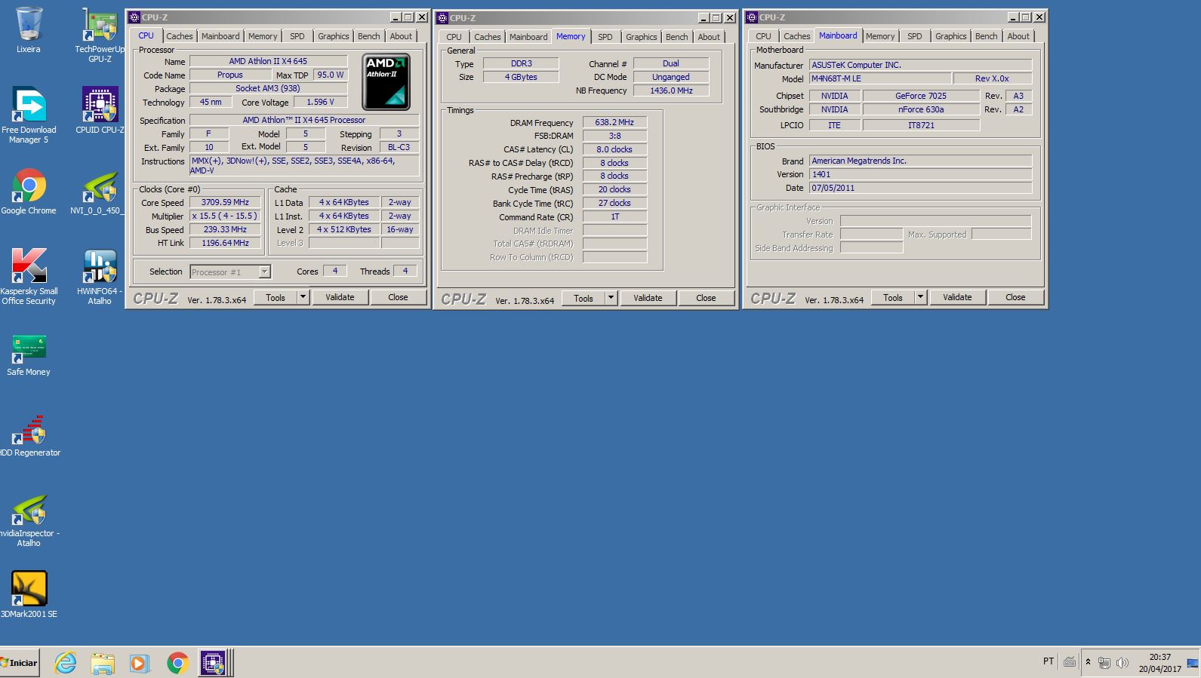Viewport: 1201px width, 678px height.
Task: Open the Lixeira recycle bin icon
Action: click(x=29, y=30)
